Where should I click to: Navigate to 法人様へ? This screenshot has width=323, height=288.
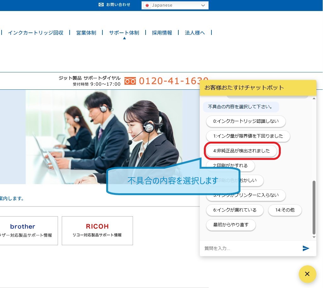click(195, 33)
